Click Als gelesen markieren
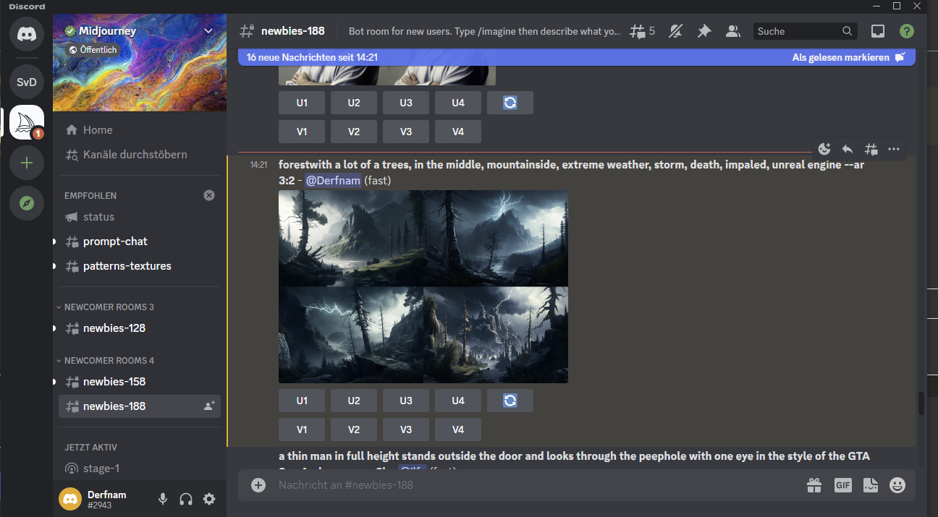The height and width of the screenshot is (517, 938). [848, 57]
